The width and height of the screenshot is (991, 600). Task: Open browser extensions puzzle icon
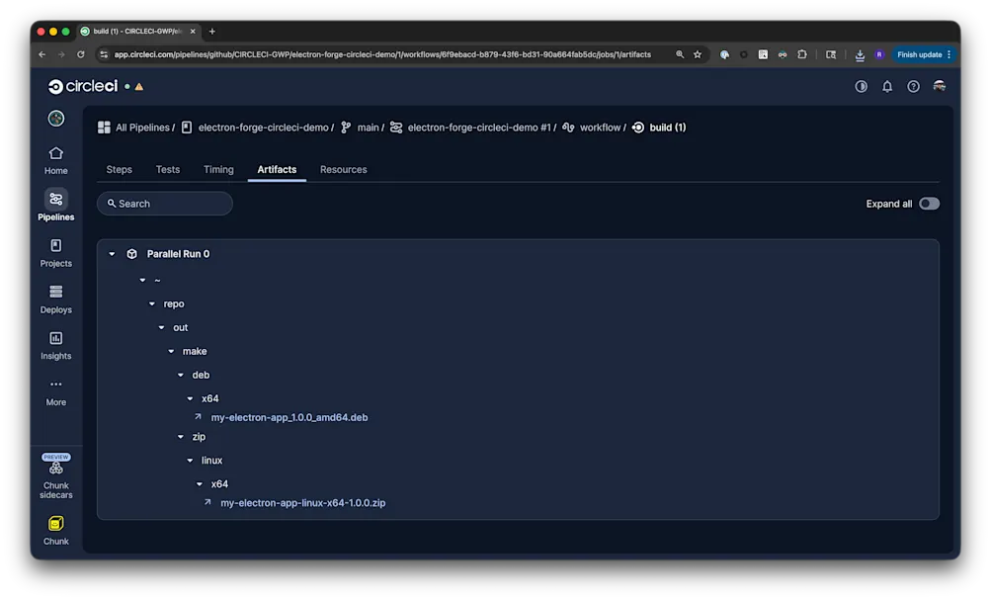[802, 55]
